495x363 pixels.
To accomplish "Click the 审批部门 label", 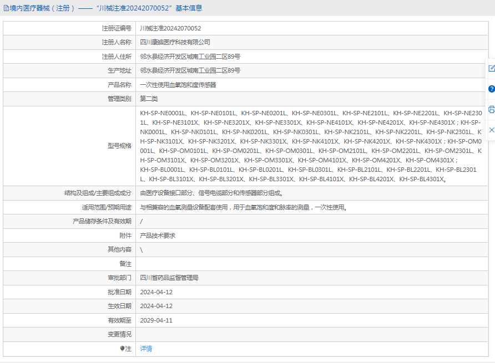I will (119, 278).
